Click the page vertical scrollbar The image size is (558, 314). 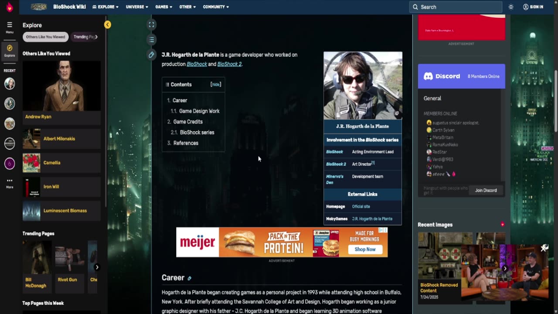(x=555, y=100)
